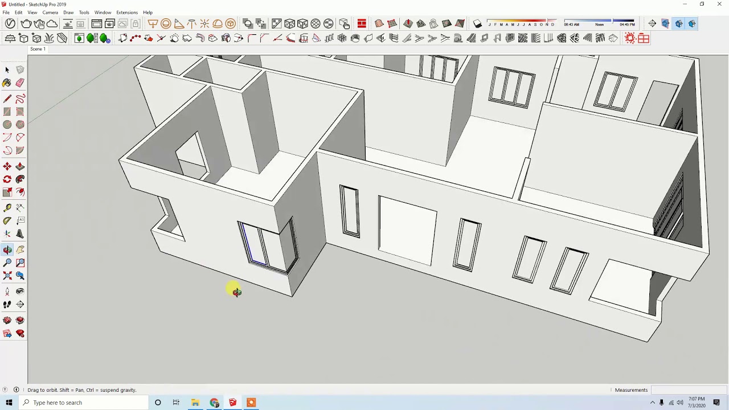
Task: Add a V-Ray spot light
Action: [179, 23]
